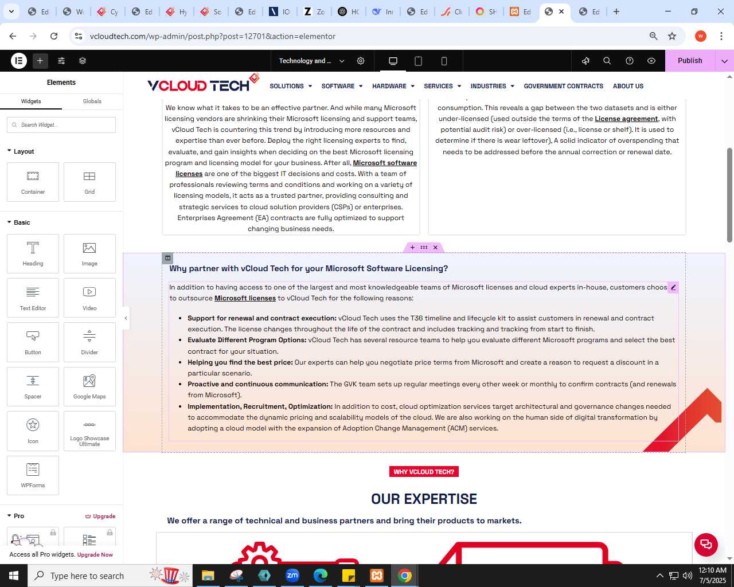Screen dimensions: 734x587
Task: Select the Container widget
Action: tap(33, 182)
